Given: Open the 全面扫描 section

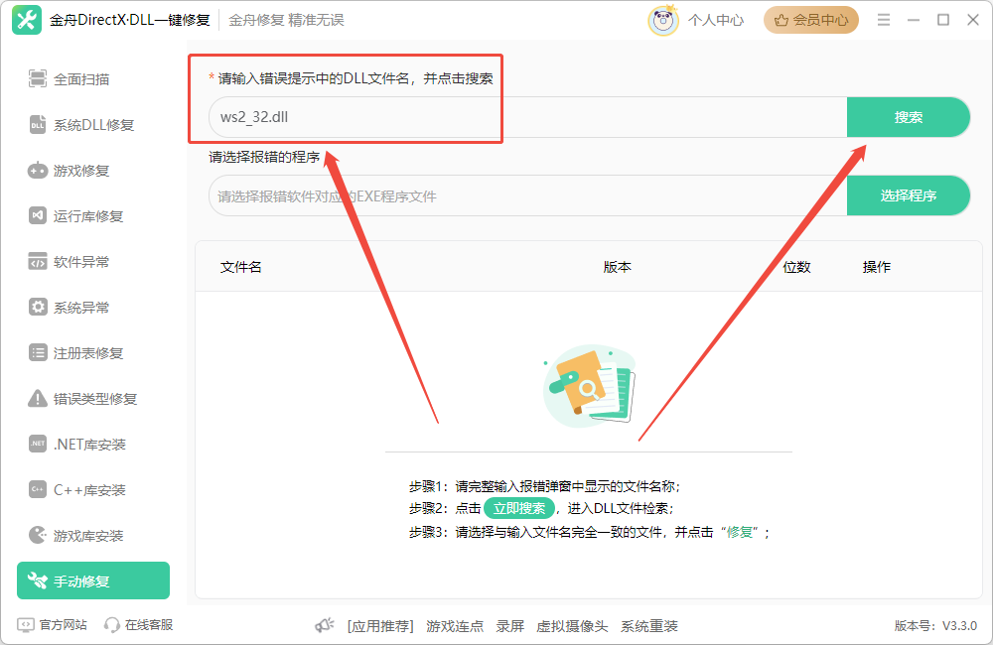Looking at the screenshot, I should click(x=93, y=79).
